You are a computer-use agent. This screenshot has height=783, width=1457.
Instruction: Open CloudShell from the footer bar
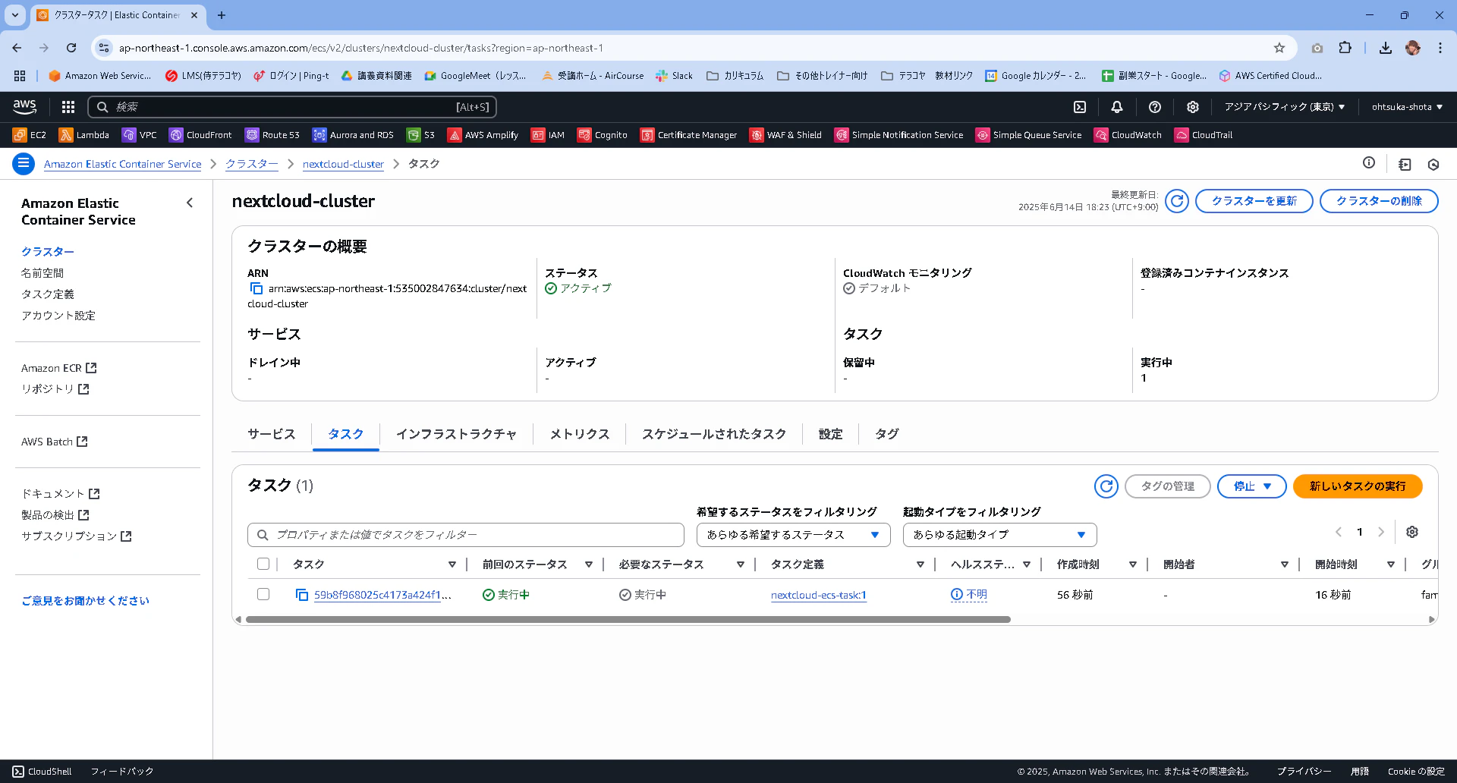pos(42,772)
